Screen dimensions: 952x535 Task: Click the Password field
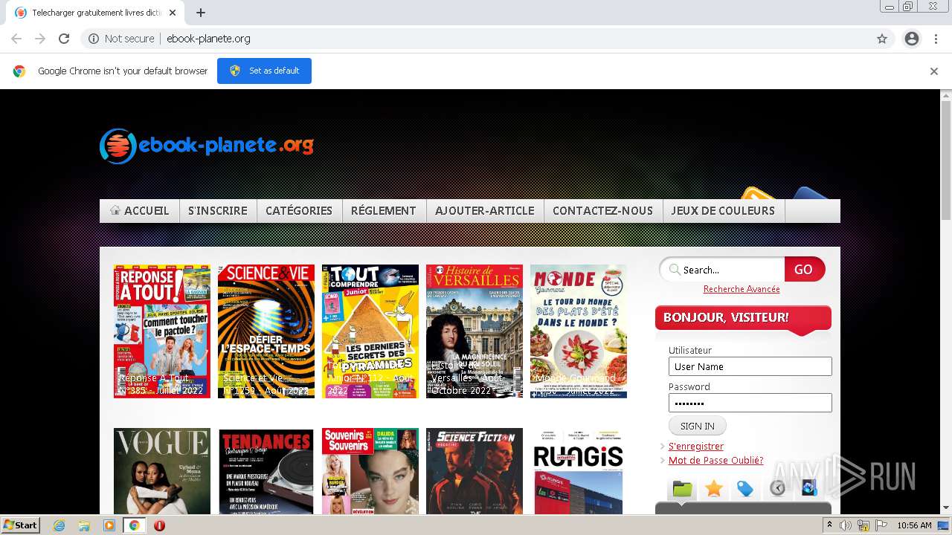coord(750,403)
